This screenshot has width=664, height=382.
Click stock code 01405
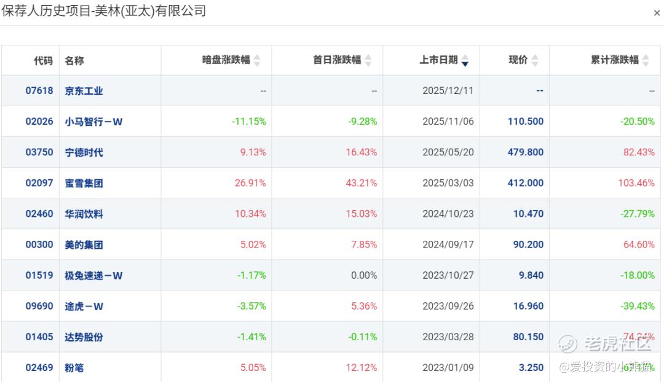[39, 337]
